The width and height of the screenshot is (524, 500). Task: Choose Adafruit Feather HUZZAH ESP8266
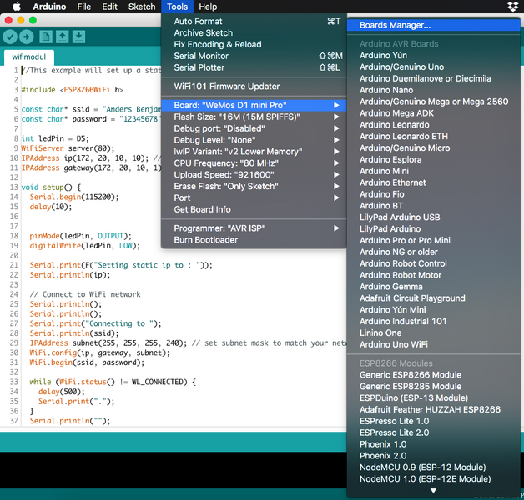coord(433,409)
